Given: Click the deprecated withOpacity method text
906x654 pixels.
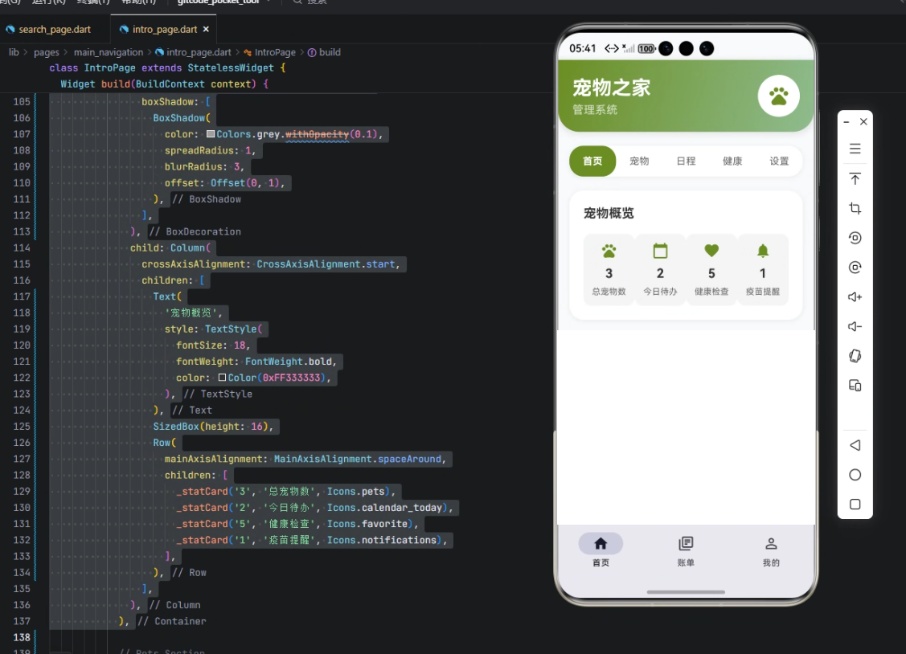Looking at the screenshot, I should pos(318,134).
